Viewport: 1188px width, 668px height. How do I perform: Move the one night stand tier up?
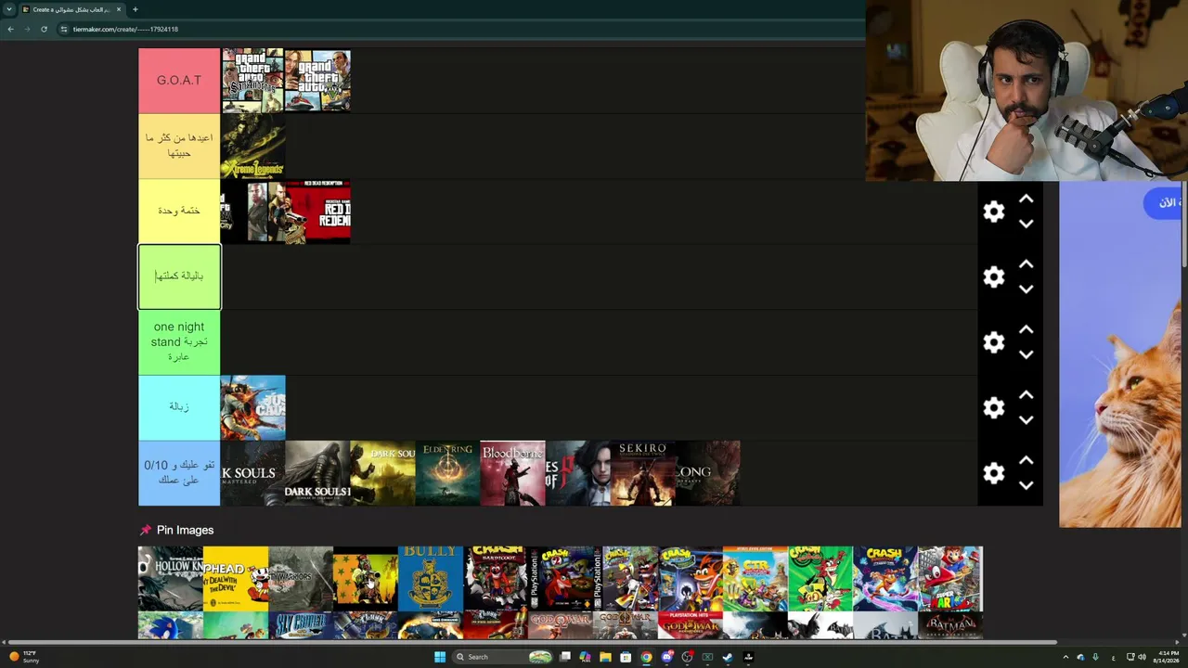[1026, 329]
